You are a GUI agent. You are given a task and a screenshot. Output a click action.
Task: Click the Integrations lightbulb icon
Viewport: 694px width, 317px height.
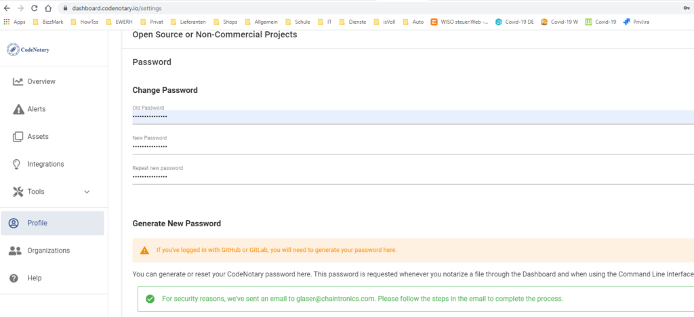click(x=18, y=164)
